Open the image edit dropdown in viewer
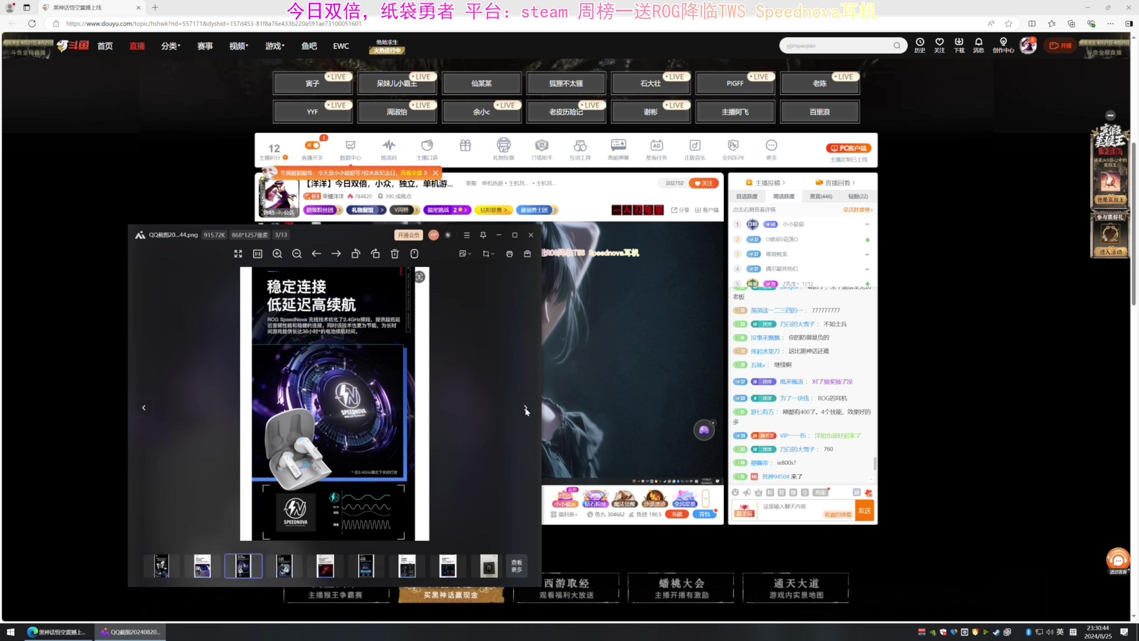The image size is (1139, 641). (465, 254)
